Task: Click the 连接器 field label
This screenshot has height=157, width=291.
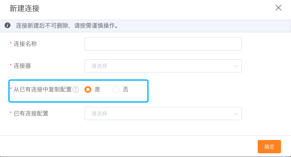Action: pos(22,66)
